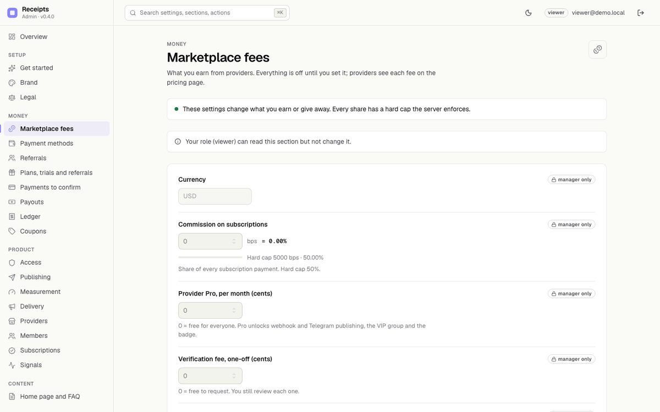Open the Subscriptions section
The height and width of the screenshot is (412, 660).
click(57, 350)
